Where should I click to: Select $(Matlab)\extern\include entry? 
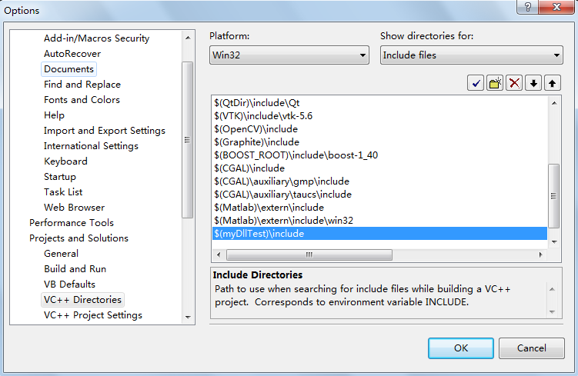[x=379, y=208]
